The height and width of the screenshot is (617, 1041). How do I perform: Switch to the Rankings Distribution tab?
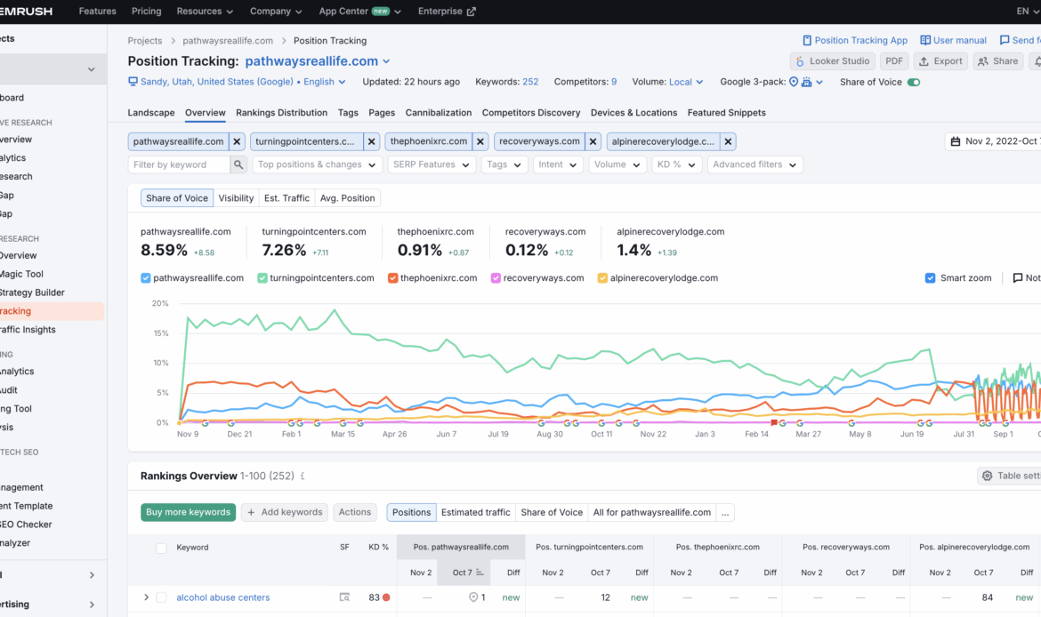(x=281, y=113)
